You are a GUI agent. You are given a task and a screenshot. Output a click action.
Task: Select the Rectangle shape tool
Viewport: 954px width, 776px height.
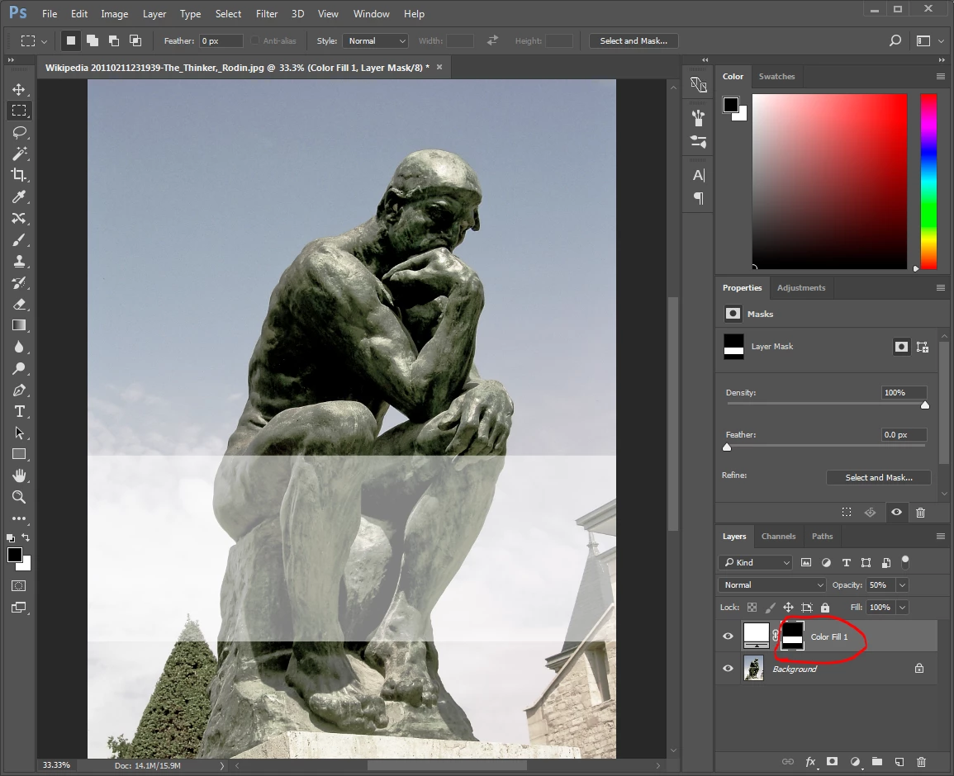pyautogui.click(x=19, y=454)
